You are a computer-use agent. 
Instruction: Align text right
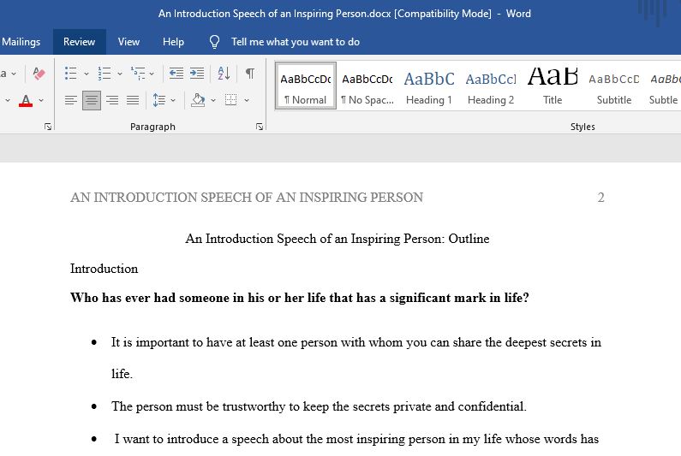click(112, 101)
